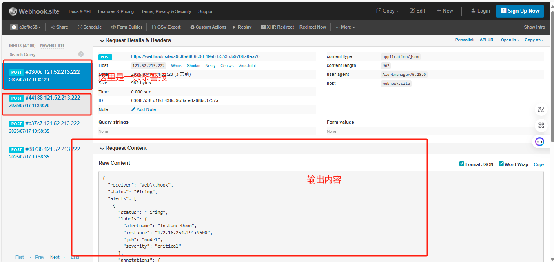Open the 'Open in' dropdown
The width and height of the screenshot is (554, 262).
pyautogui.click(x=510, y=40)
